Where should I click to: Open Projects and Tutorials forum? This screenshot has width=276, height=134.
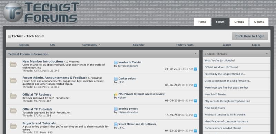click(x=39, y=123)
